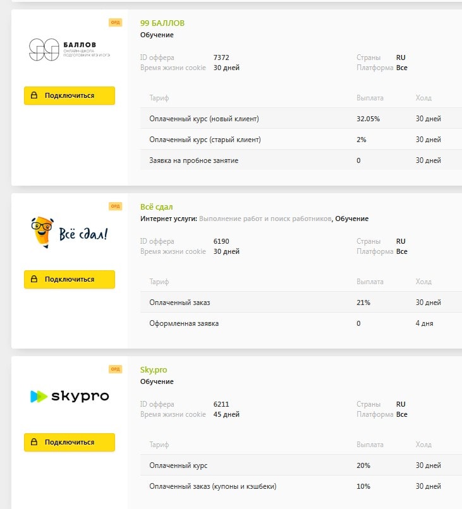Open the 99 Баллов logo image
Viewport: 462px width, 509px height.
pyautogui.click(x=70, y=49)
